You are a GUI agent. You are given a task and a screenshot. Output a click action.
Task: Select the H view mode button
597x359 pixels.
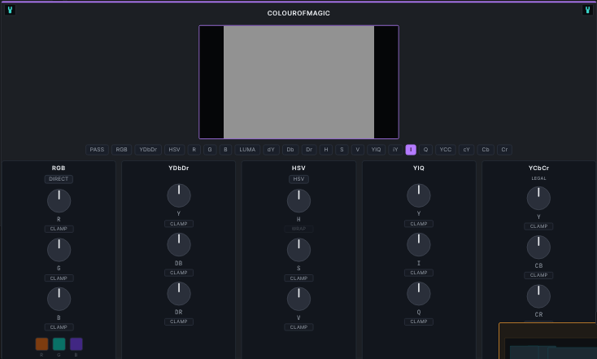(326, 150)
